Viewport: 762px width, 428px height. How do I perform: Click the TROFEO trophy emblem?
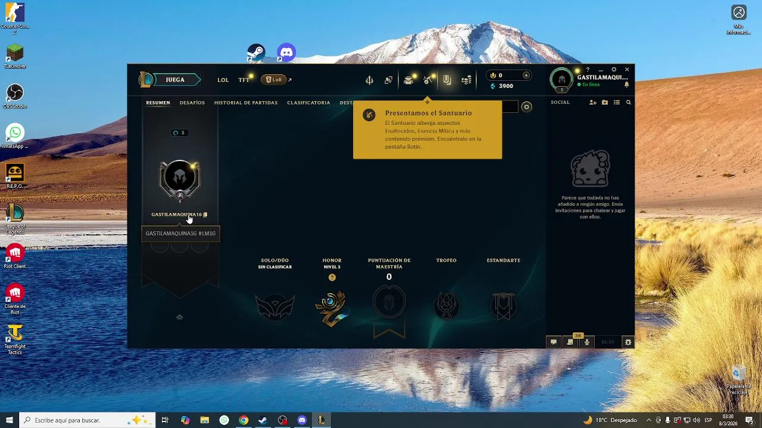pyautogui.click(x=446, y=306)
